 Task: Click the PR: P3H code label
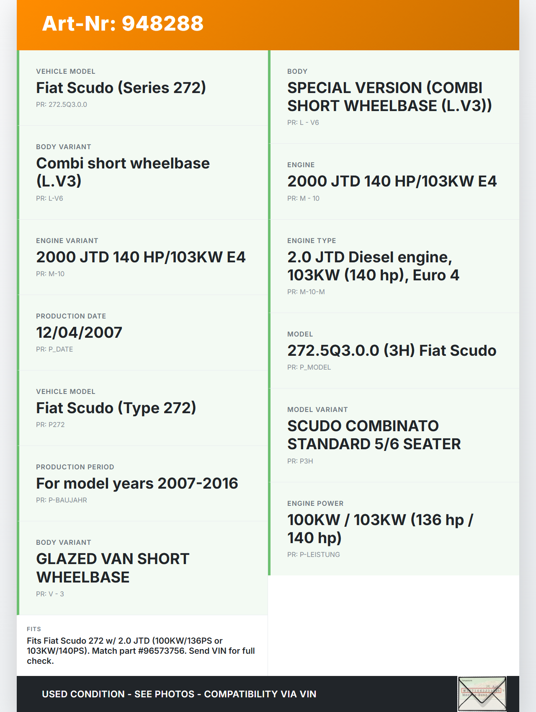coord(300,461)
